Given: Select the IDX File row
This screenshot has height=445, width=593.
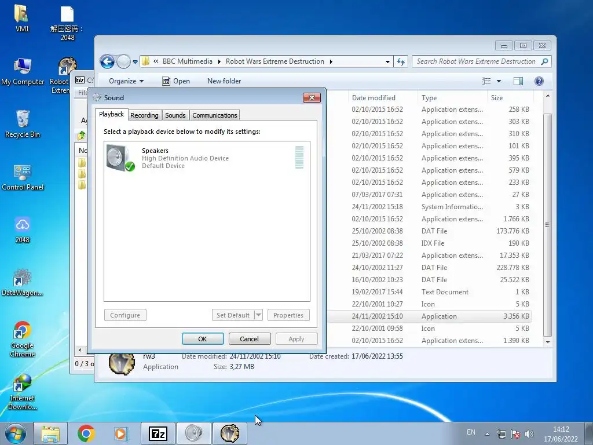Looking at the screenshot, I should coord(429,243).
